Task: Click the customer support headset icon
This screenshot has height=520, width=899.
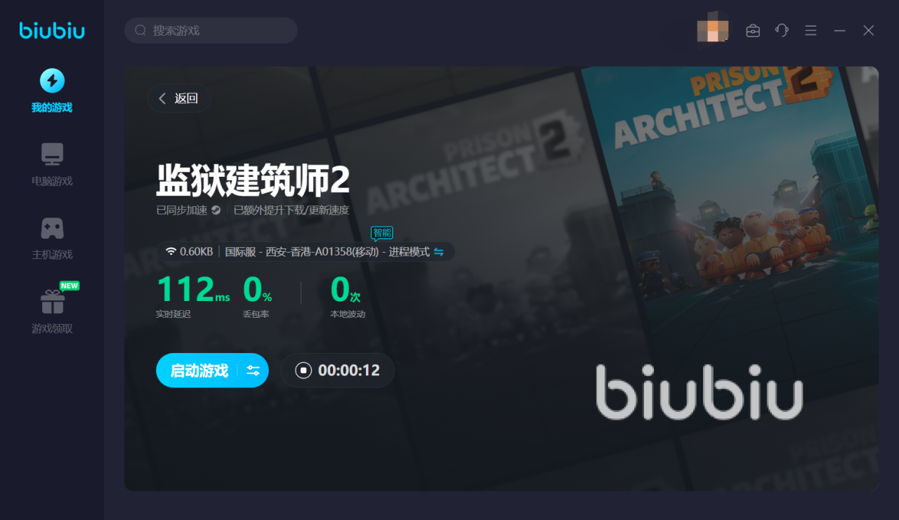Action: pos(782,31)
